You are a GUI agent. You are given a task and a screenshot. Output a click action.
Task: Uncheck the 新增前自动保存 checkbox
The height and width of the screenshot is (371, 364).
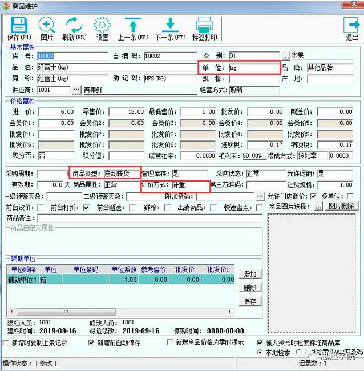click(x=91, y=343)
